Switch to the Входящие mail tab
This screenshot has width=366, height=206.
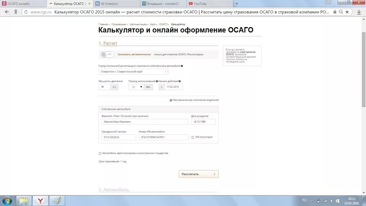click(164, 3)
